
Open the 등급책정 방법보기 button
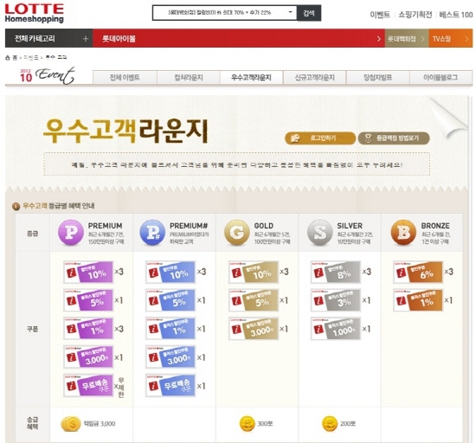coord(394,138)
